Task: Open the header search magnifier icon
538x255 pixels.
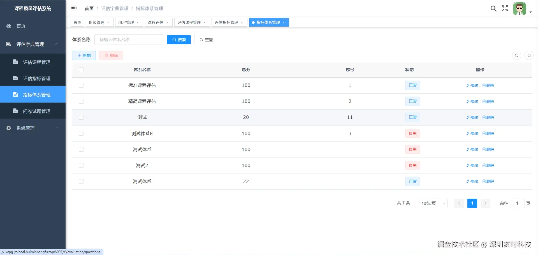Action: tap(493, 8)
